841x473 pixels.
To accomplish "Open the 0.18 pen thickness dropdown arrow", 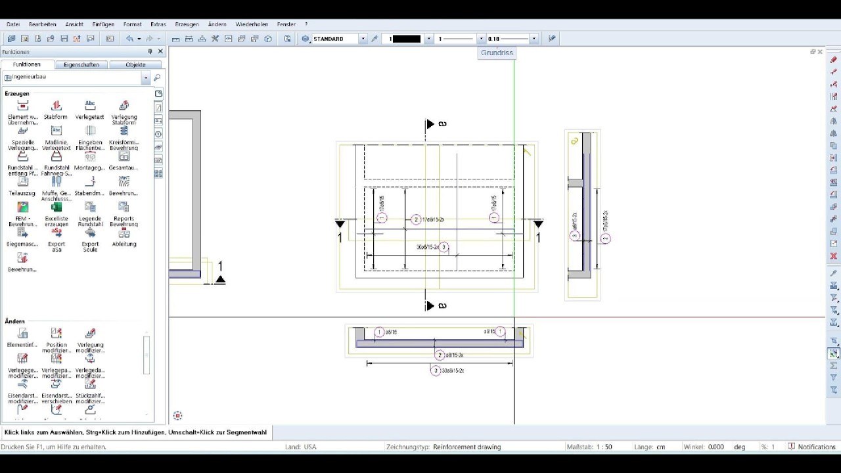I will (x=534, y=39).
